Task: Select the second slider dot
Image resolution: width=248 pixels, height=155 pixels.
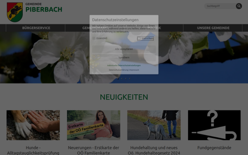Action: coord(122,79)
